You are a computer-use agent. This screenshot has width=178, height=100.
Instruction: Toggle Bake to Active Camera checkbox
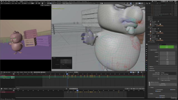[x=161, y=80]
